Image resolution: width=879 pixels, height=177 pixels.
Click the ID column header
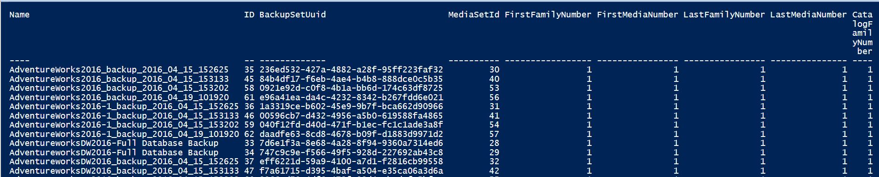click(249, 15)
